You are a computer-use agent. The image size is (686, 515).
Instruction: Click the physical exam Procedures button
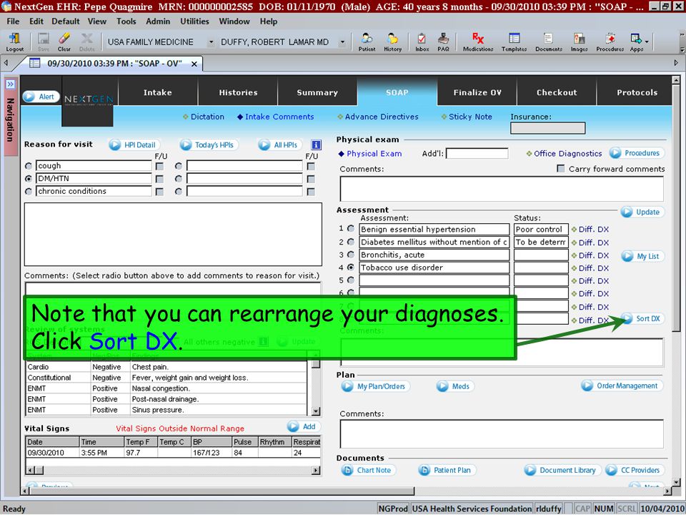(637, 153)
